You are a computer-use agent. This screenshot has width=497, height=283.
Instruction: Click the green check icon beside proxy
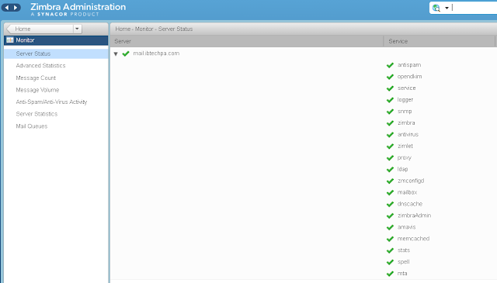click(x=390, y=158)
